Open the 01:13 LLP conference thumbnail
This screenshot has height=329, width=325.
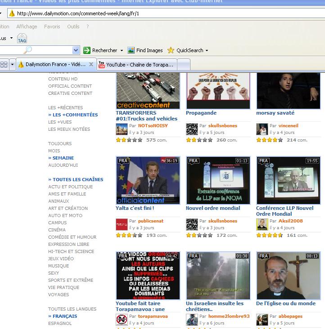(x=218, y=180)
